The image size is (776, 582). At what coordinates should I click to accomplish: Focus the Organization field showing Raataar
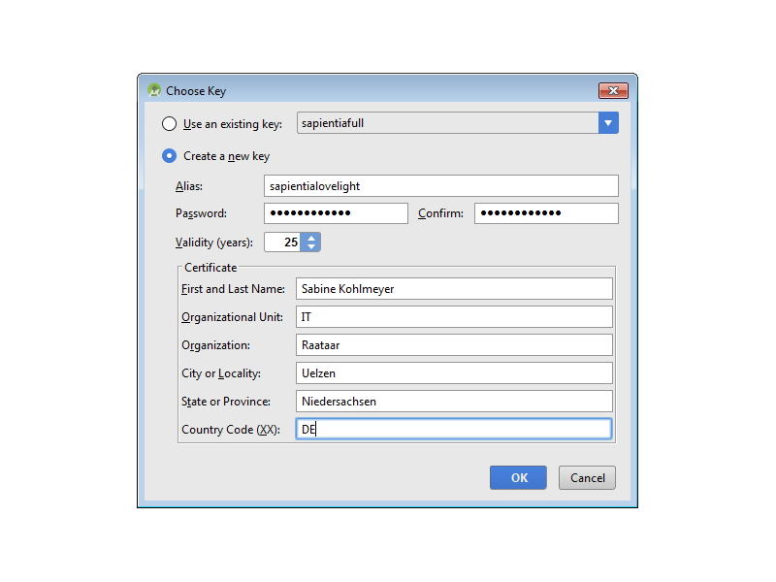[454, 345]
